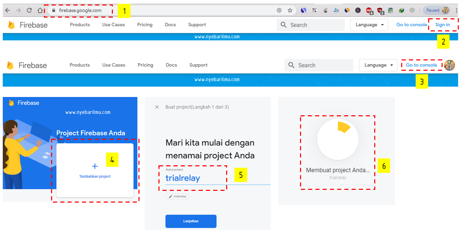Open the uBlock Origin shield extension

pyautogui.click(x=380, y=11)
